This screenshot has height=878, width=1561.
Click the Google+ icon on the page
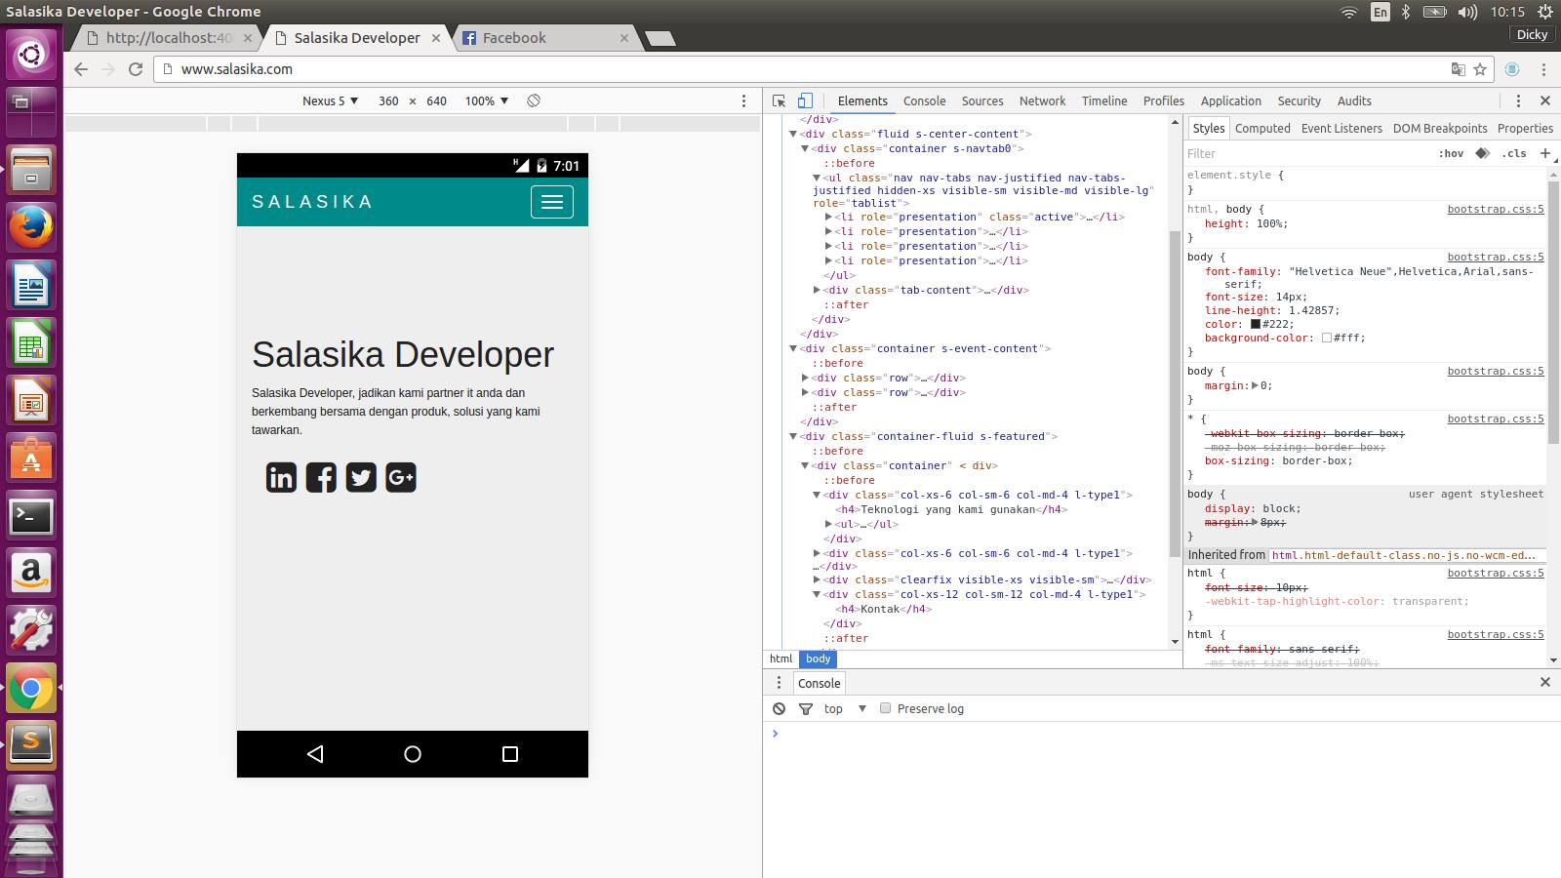point(401,477)
